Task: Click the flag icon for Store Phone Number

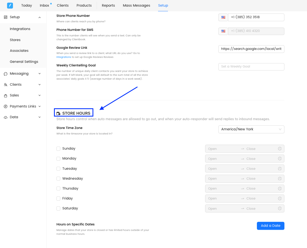Action: click(x=223, y=17)
